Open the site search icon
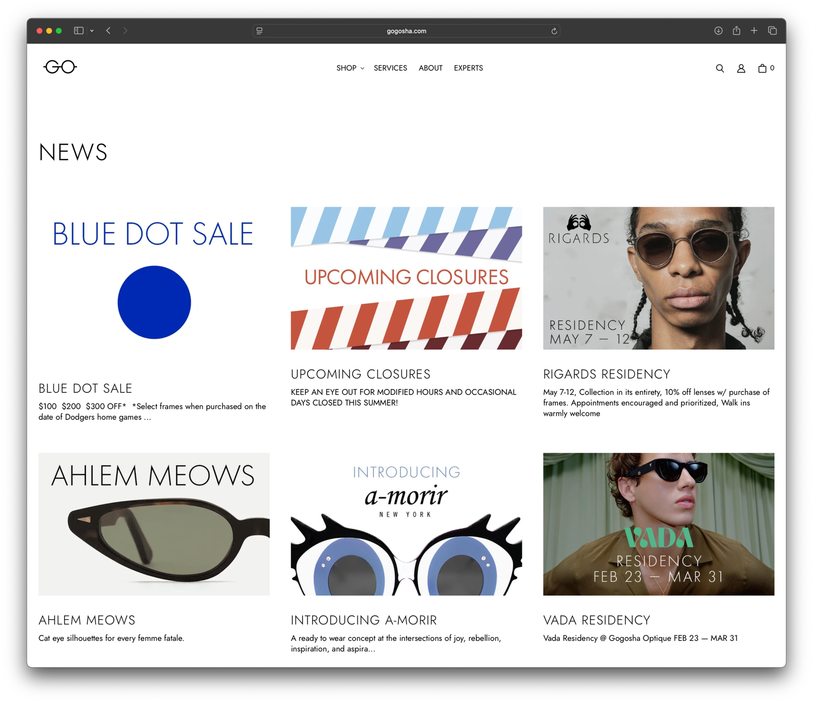The height and width of the screenshot is (703, 813). (720, 68)
